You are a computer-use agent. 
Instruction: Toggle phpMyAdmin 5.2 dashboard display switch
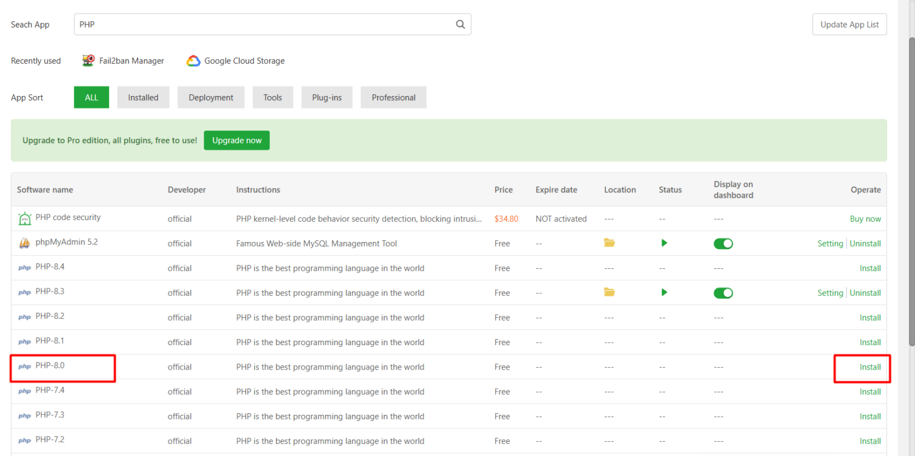coord(723,243)
